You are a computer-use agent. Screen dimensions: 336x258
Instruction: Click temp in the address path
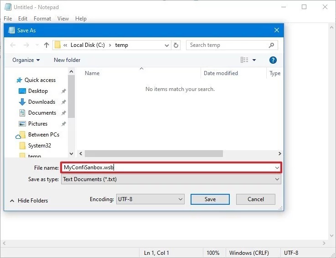122,45
